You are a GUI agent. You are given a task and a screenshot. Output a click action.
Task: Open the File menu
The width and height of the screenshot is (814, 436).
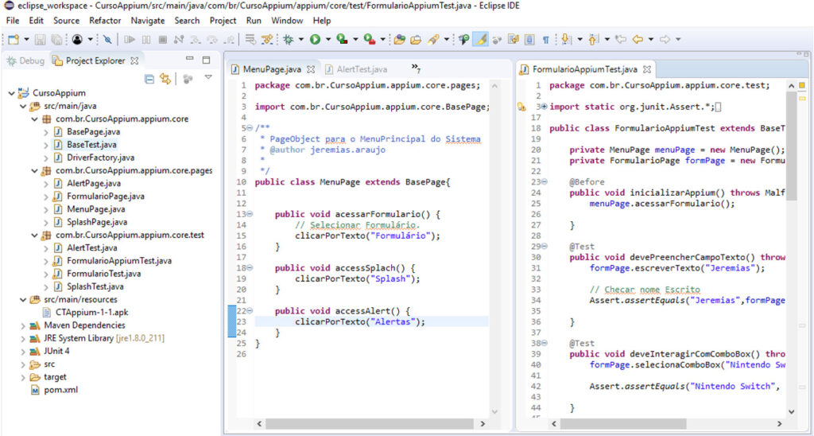click(x=13, y=21)
